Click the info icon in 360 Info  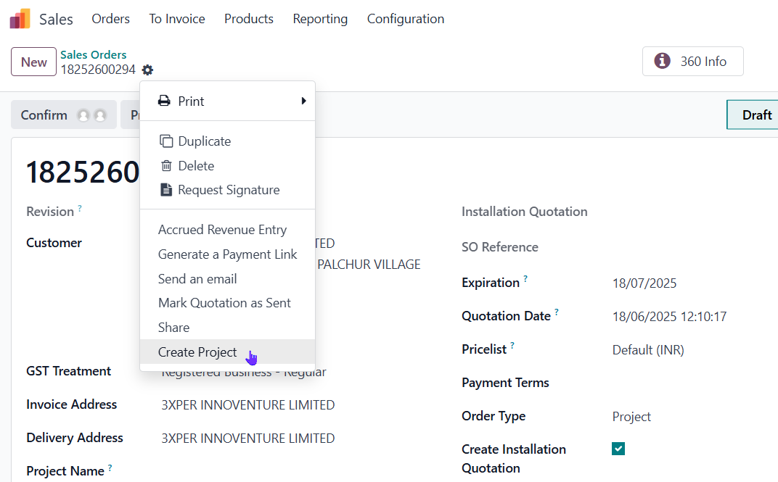pos(662,61)
